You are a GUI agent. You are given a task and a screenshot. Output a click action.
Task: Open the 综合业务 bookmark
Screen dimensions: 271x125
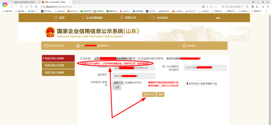[60, 11]
